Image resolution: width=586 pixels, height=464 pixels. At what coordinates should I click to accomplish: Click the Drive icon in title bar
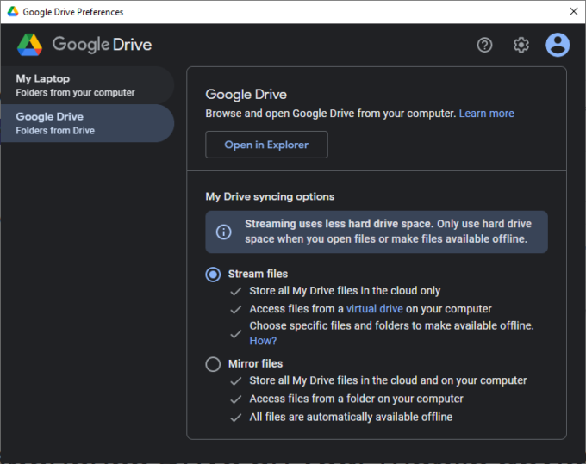click(9, 12)
